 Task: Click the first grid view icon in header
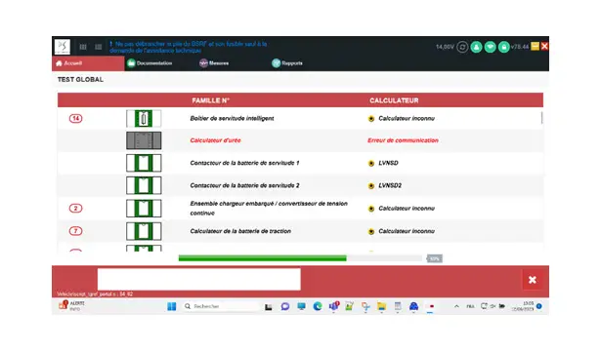point(83,47)
